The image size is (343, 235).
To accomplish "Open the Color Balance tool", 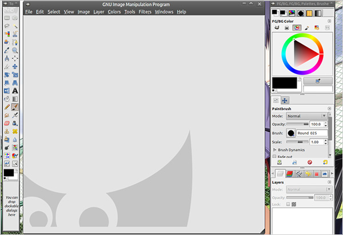I will click(15, 148).
